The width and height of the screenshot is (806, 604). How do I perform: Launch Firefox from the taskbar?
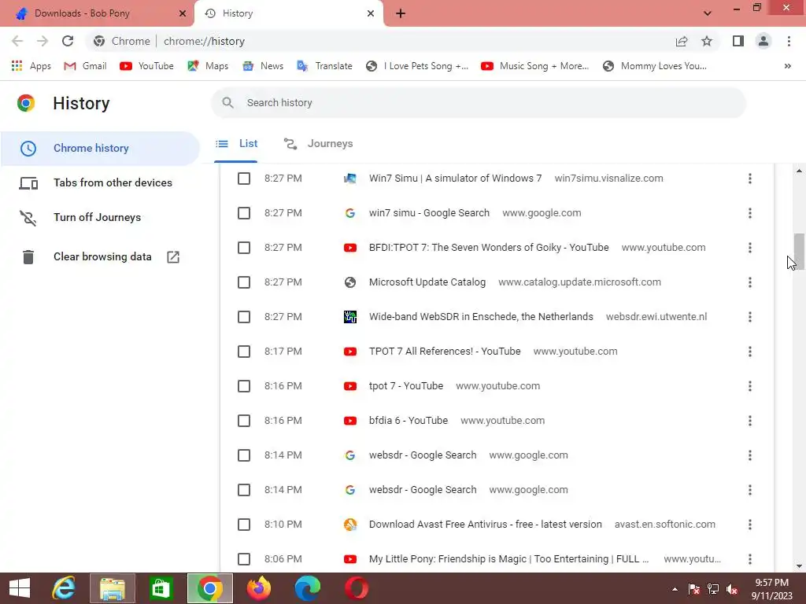258,588
